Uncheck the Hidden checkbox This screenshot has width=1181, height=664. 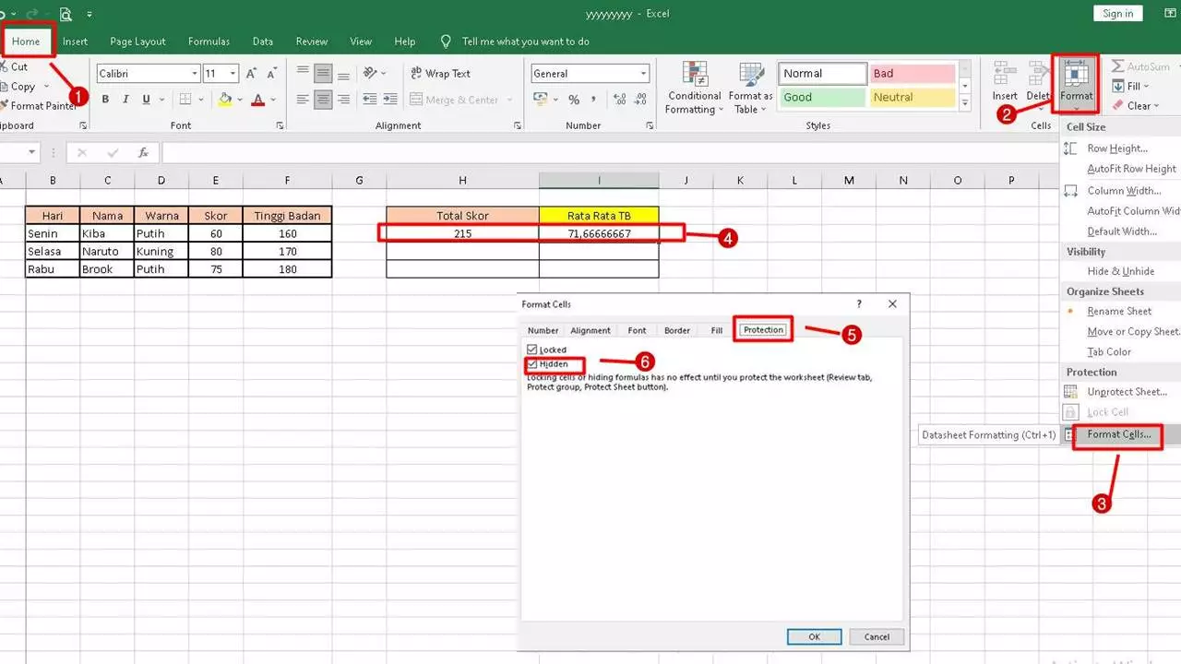coord(531,364)
